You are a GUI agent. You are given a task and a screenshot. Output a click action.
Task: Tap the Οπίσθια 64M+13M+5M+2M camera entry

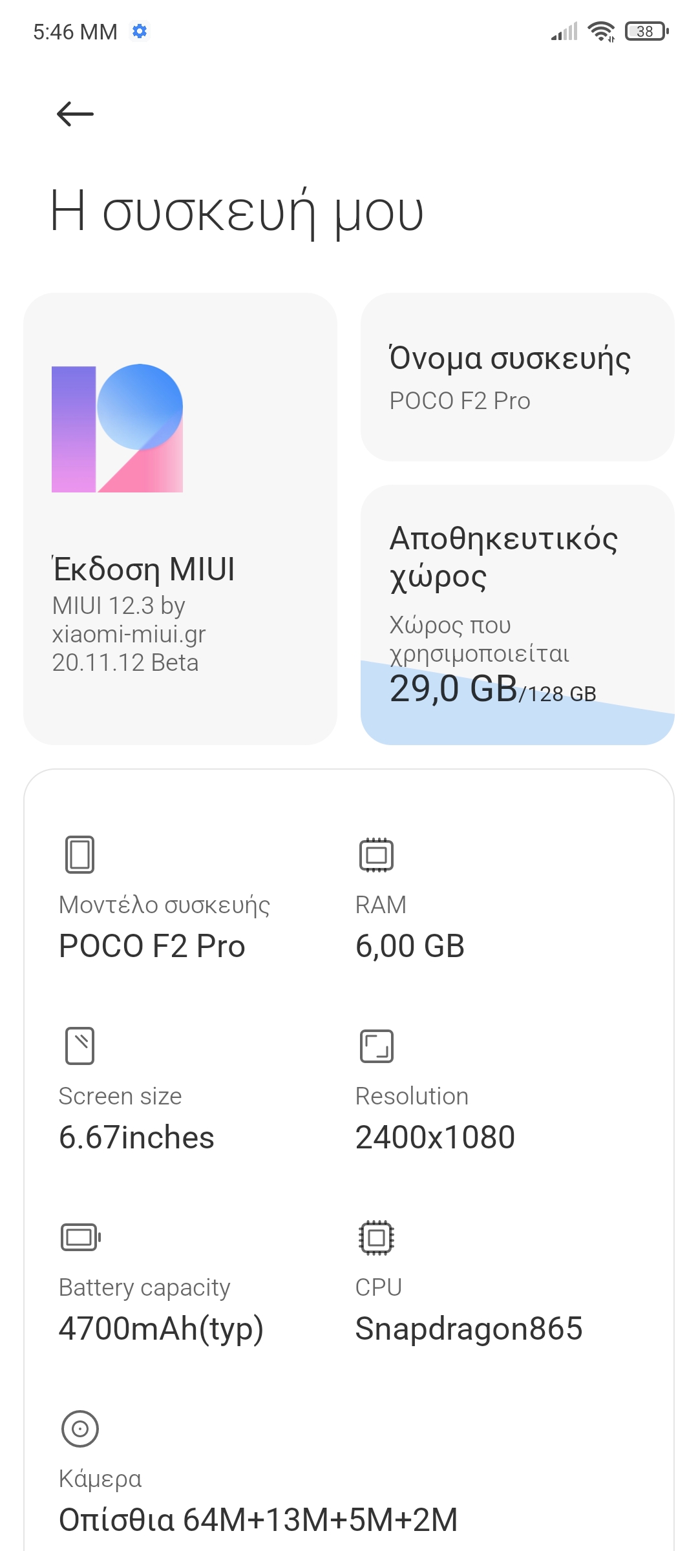(x=258, y=1519)
